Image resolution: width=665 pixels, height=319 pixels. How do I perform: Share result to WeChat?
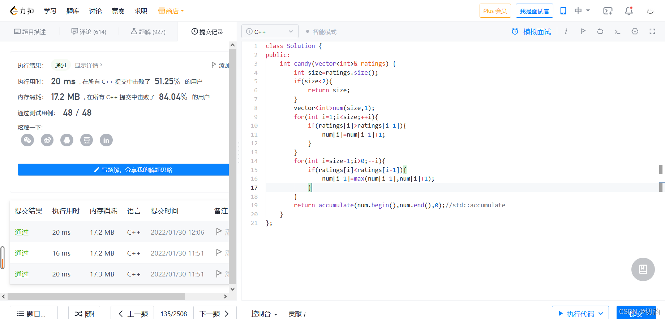tap(27, 140)
